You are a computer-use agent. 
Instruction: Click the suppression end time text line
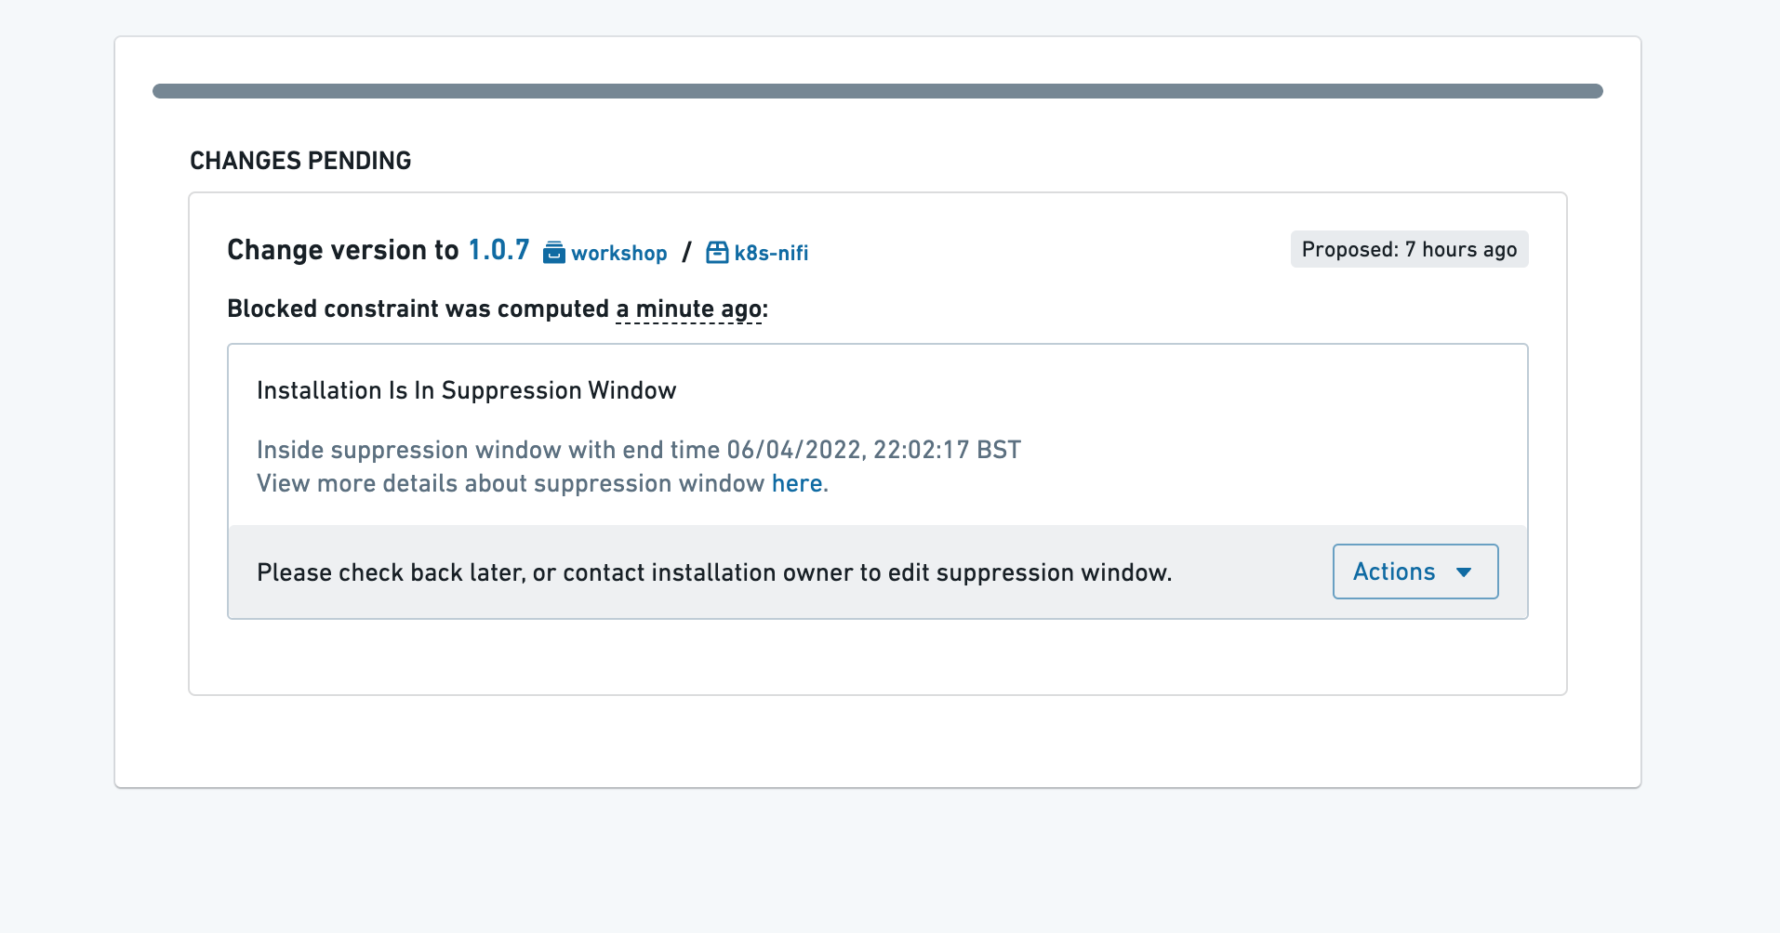[x=639, y=450]
